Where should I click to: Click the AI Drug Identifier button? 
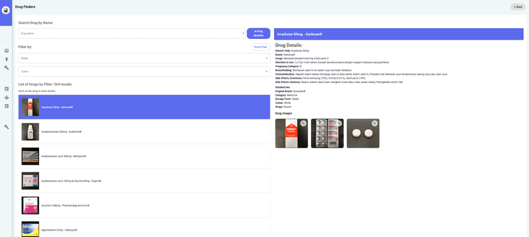point(258,33)
